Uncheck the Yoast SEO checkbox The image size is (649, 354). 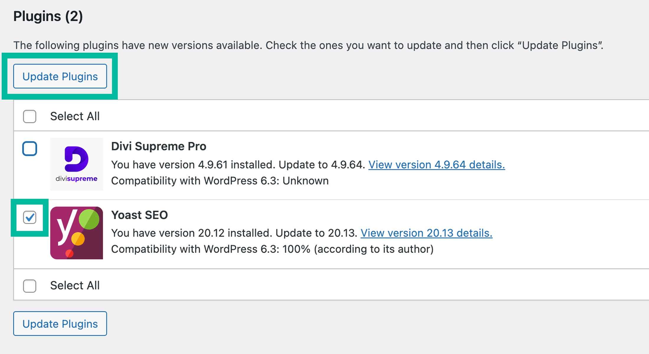pyautogui.click(x=29, y=218)
